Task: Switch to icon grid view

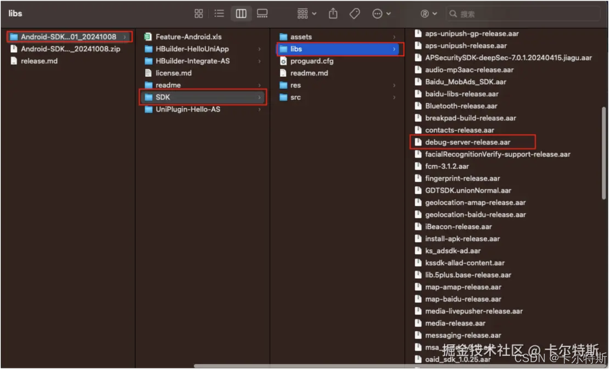Action: click(199, 14)
